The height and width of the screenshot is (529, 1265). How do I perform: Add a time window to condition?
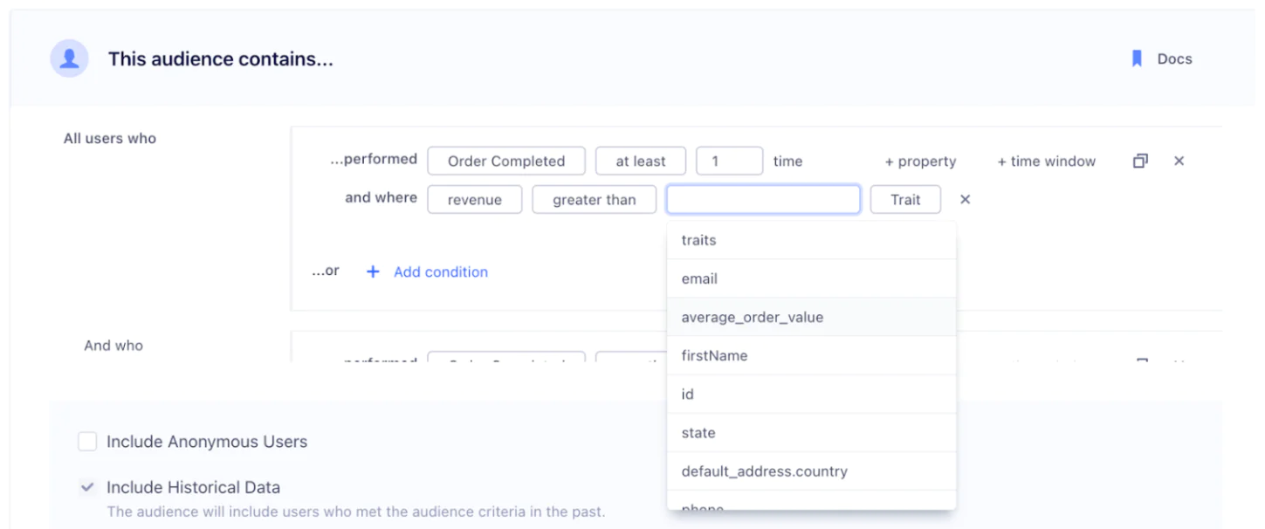(x=1046, y=161)
